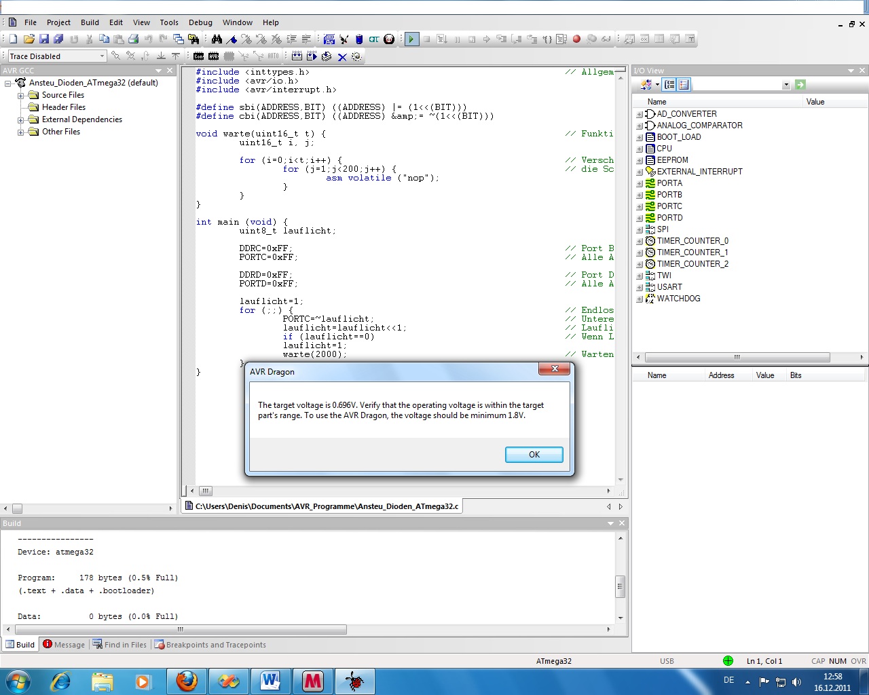
Task: Click the Header Files folder
Action: click(63, 107)
